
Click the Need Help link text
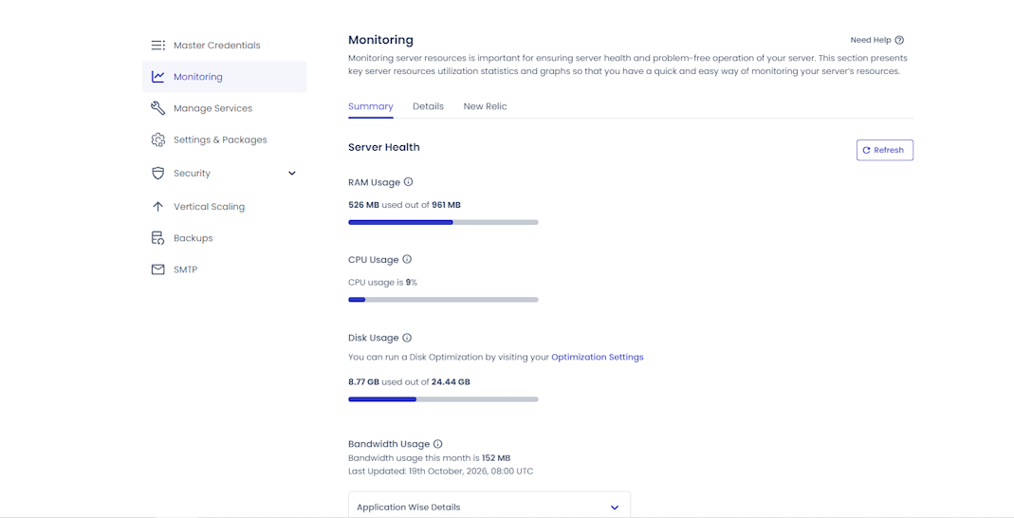[x=871, y=40]
